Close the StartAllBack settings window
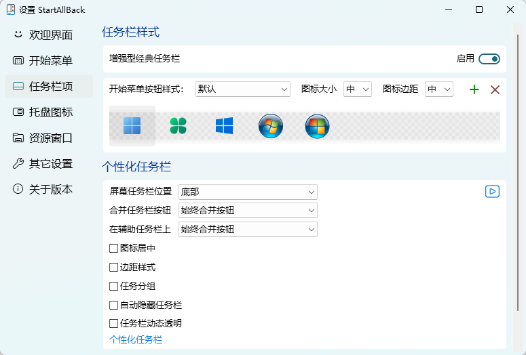This screenshot has height=355, width=526. pyautogui.click(x=510, y=9)
